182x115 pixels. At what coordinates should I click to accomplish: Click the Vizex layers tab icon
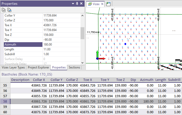(89, 4)
